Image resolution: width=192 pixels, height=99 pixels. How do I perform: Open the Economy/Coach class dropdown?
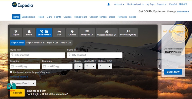point(23,83)
